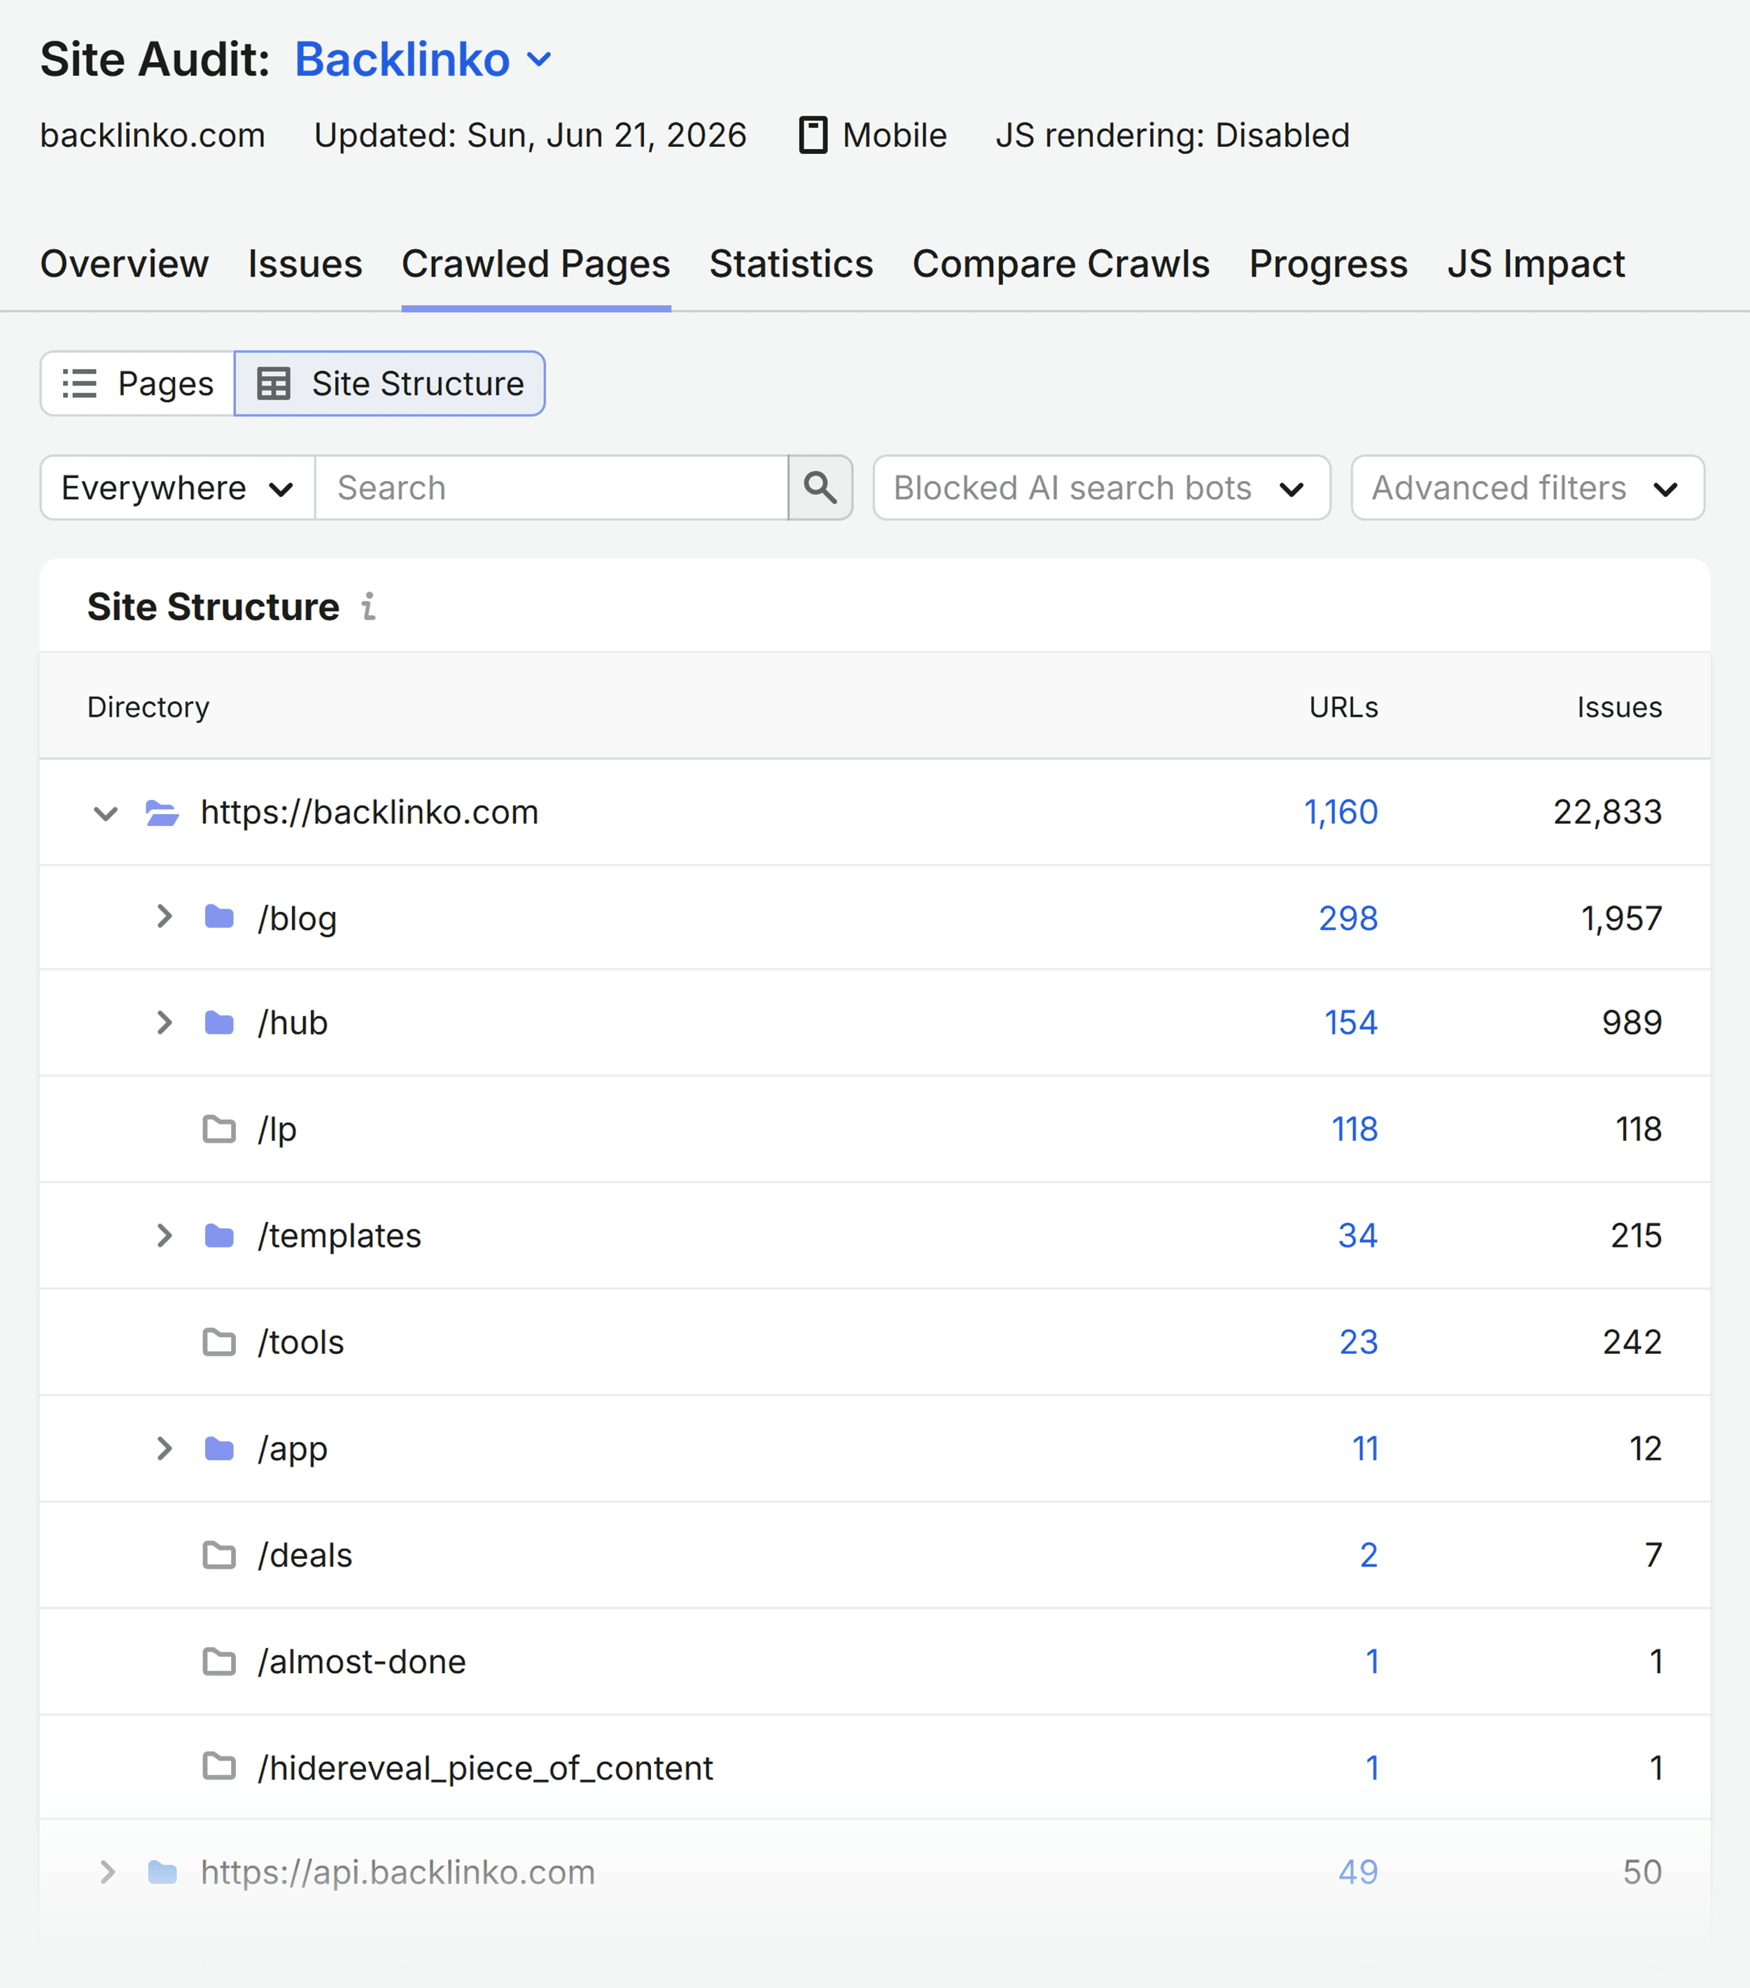Open the 298 URLs link for /blog

pyautogui.click(x=1348, y=918)
